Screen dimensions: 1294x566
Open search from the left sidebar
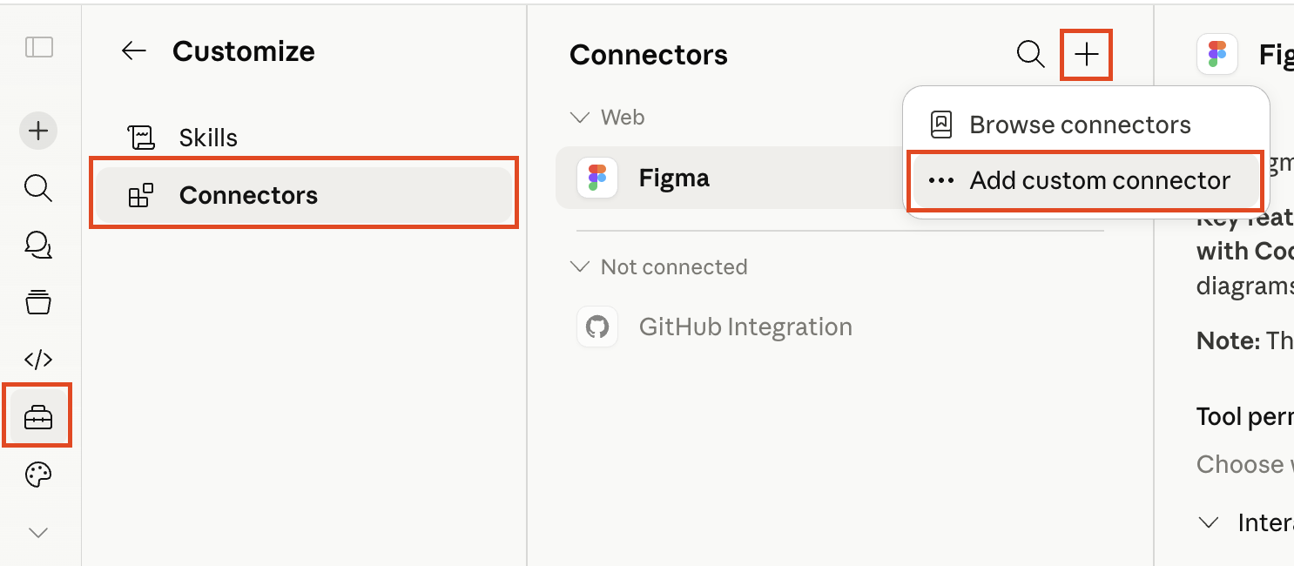click(x=38, y=188)
